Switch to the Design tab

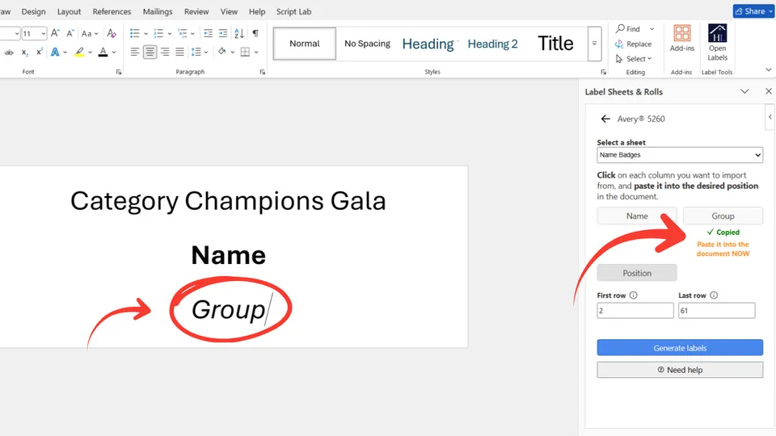pyautogui.click(x=33, y=11)
